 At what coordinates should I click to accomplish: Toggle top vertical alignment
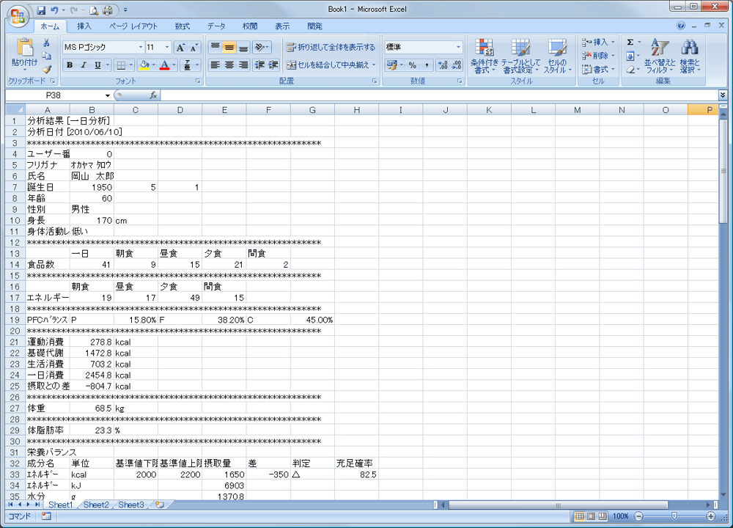[x=215, y=47]
